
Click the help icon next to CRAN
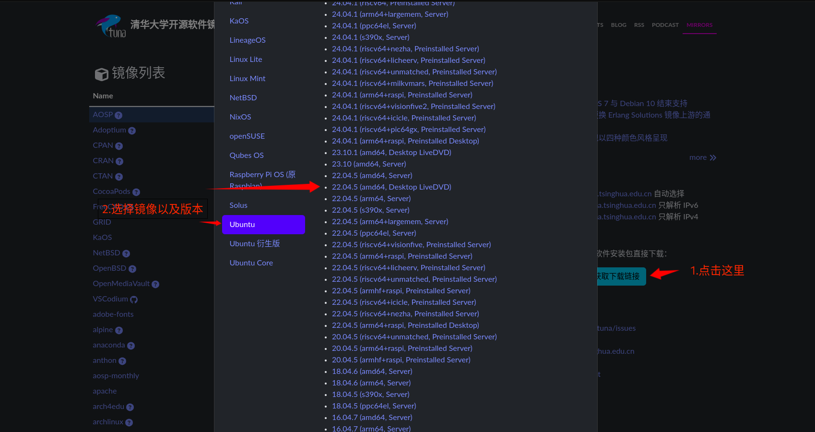(119, 161)
